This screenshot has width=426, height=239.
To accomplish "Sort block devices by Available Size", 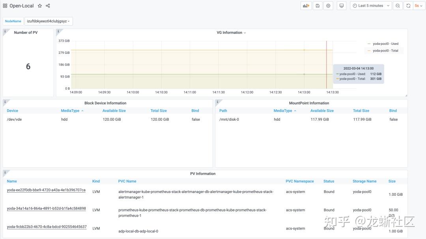I will pos(114,111).
